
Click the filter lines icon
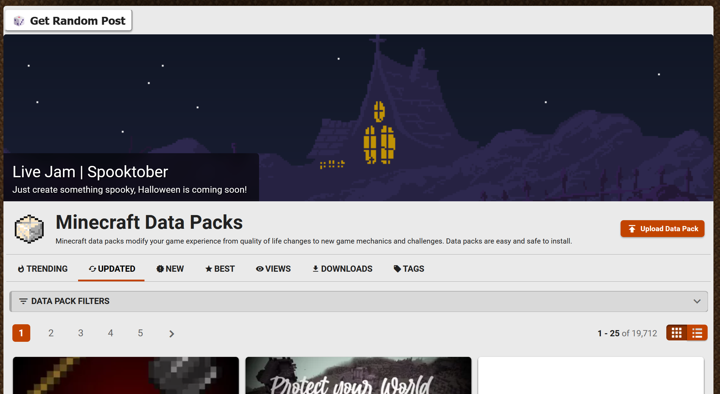[23, 301]
